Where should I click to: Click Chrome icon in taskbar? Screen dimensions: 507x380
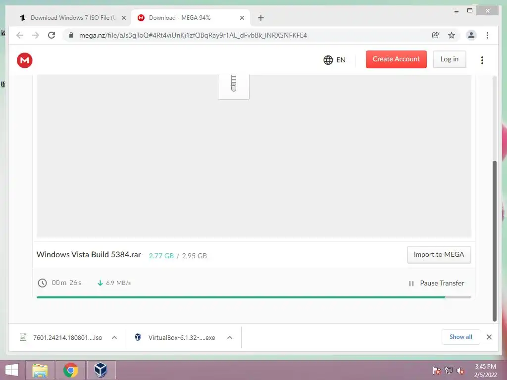pos(70,370)
